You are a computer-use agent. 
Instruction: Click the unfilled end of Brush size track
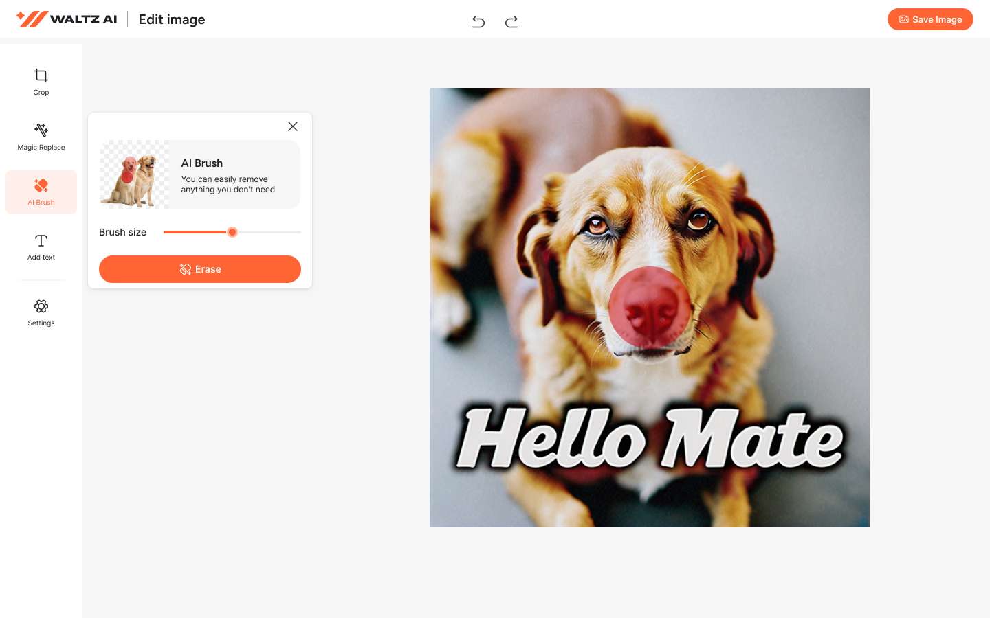click(296, 232)
